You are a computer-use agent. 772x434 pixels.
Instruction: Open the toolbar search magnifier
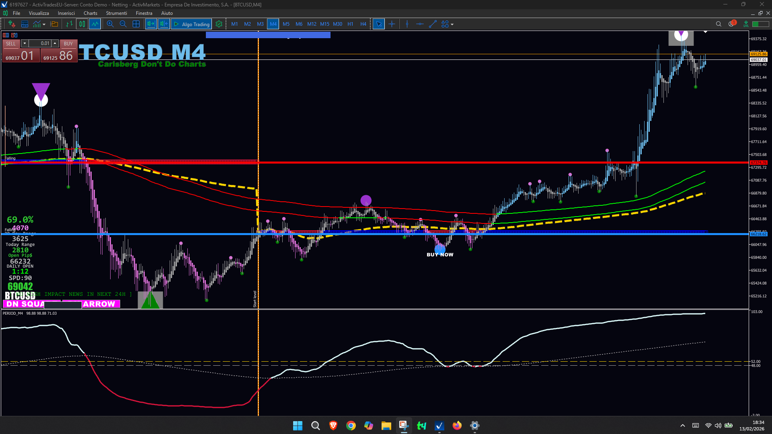point(719,24)
